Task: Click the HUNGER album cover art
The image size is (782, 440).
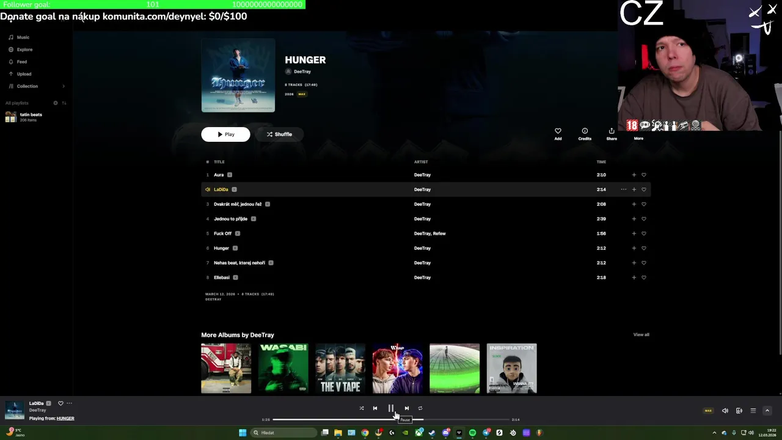Action: [238, 75]
